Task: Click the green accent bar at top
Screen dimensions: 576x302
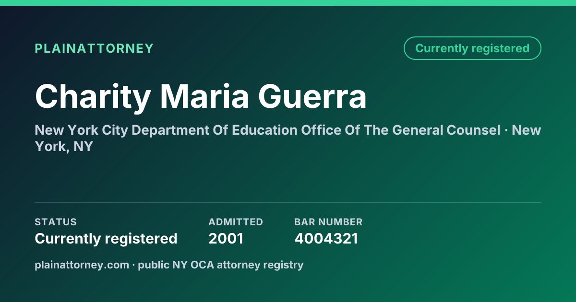Action: tap(288, 3)
